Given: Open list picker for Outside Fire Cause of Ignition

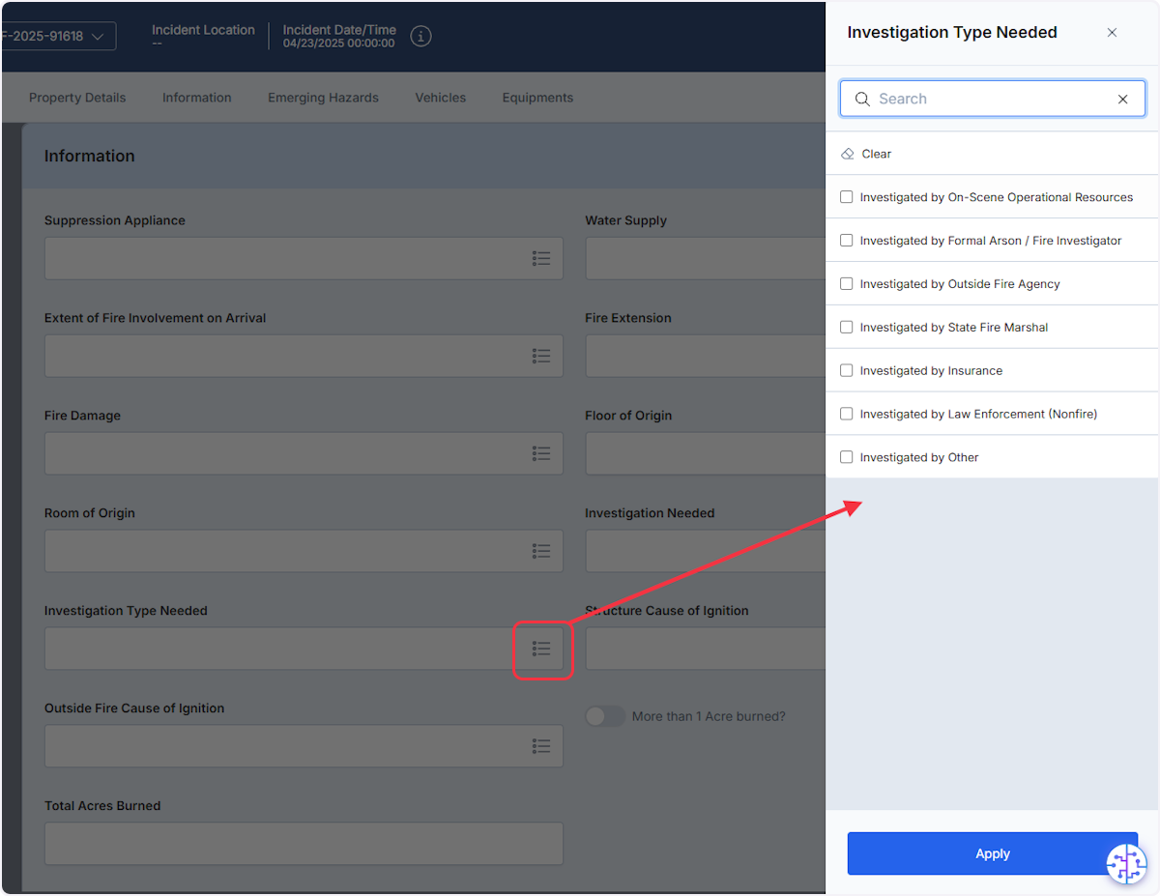Looking at the screenshot, I should [541, 746].
